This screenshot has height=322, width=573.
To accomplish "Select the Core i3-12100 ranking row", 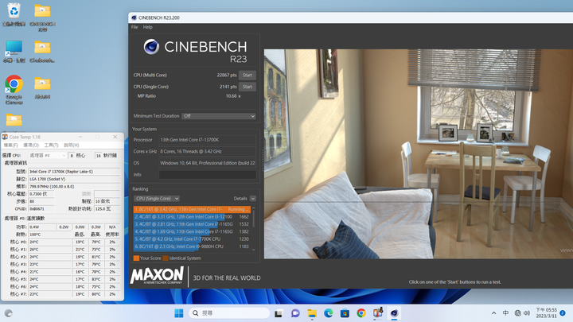I will [192, 217].
